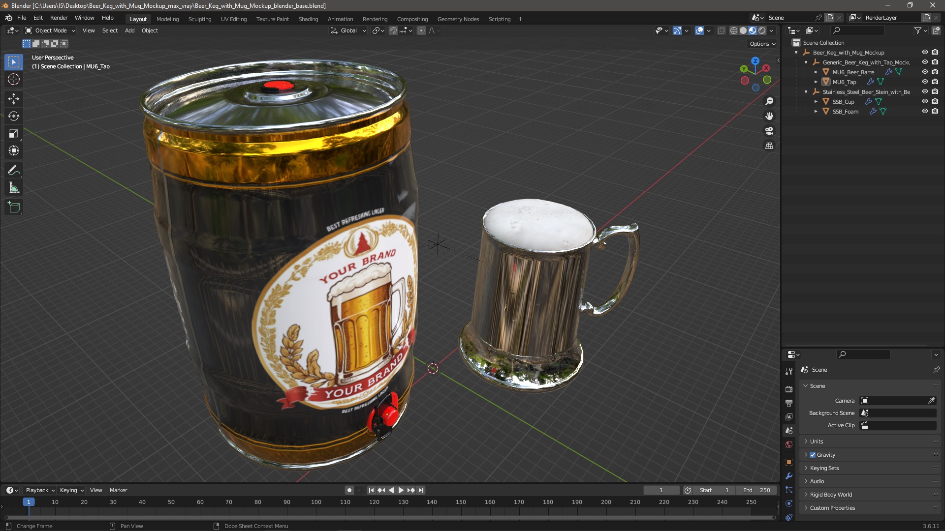Select the Move tool in toolbar

[x=14, y=99]
